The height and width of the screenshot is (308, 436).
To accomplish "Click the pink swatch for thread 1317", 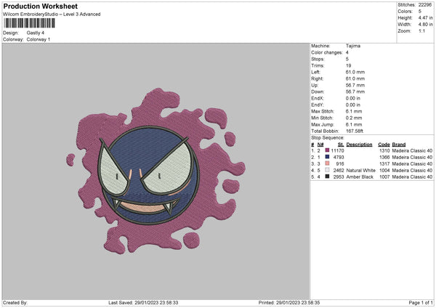I will click(x=327, y=163).
